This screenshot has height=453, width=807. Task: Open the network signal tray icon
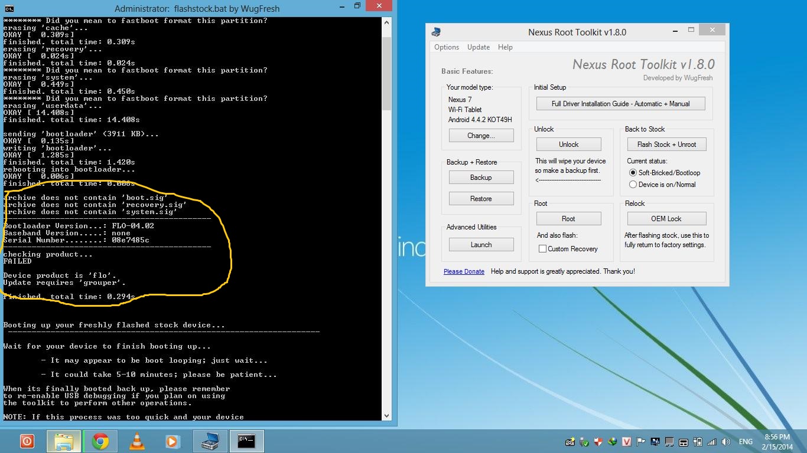tap(712, 442)
